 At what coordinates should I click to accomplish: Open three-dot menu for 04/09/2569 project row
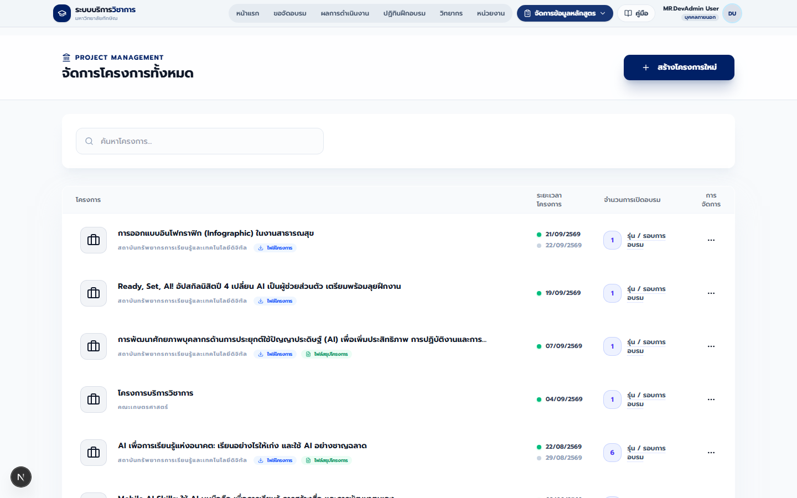(711, 400)
